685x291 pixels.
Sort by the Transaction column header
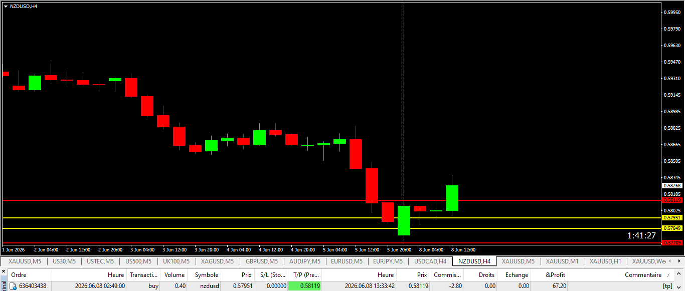(143, 275)
